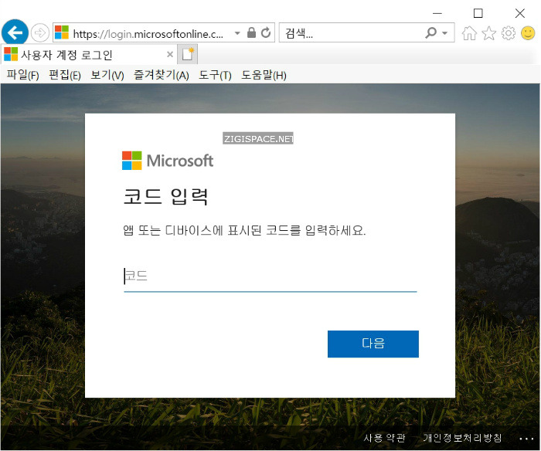
Task: Focus the 코드 input field
Action: click(270, 276)
